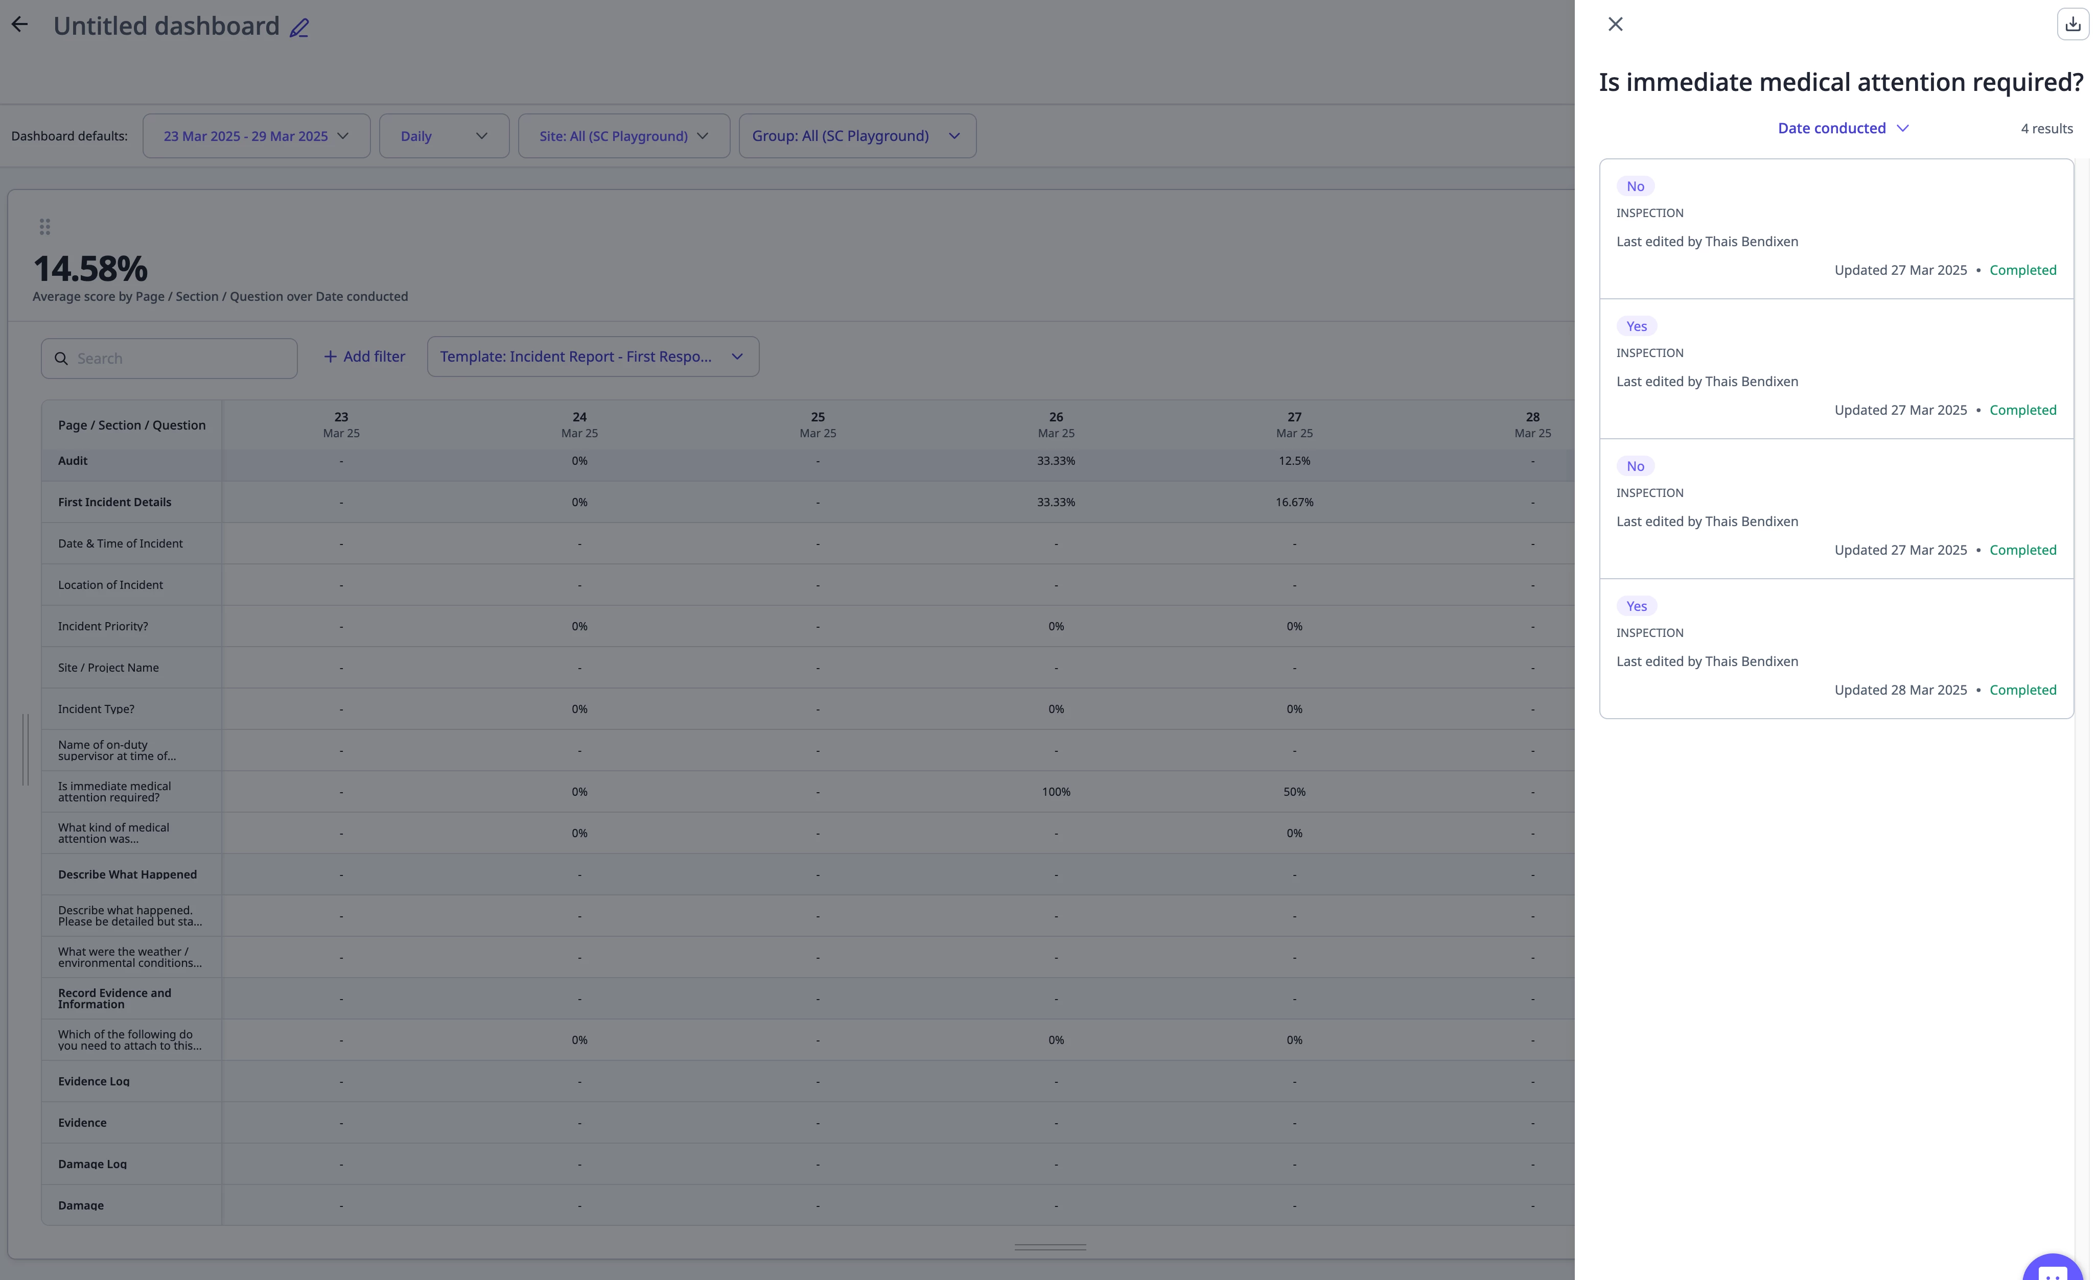The image size is (2097, 1280).
Task: Open the date range 23 Mar - 29 Mar dropdown
Action: pos(256,136)
